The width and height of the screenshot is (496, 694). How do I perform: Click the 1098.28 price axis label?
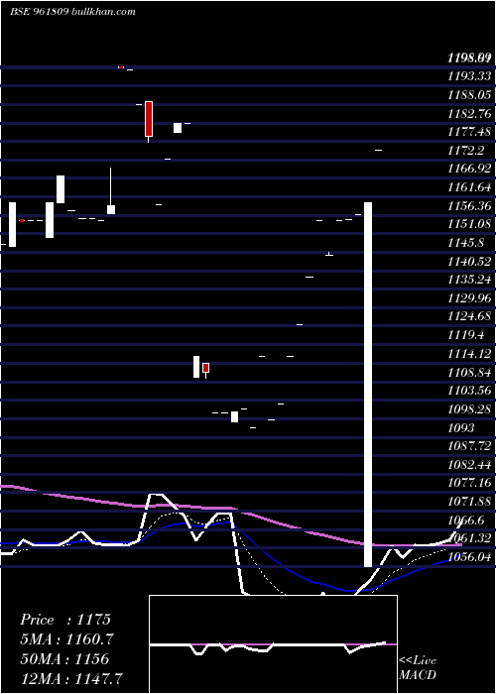(x=469, y=409)
